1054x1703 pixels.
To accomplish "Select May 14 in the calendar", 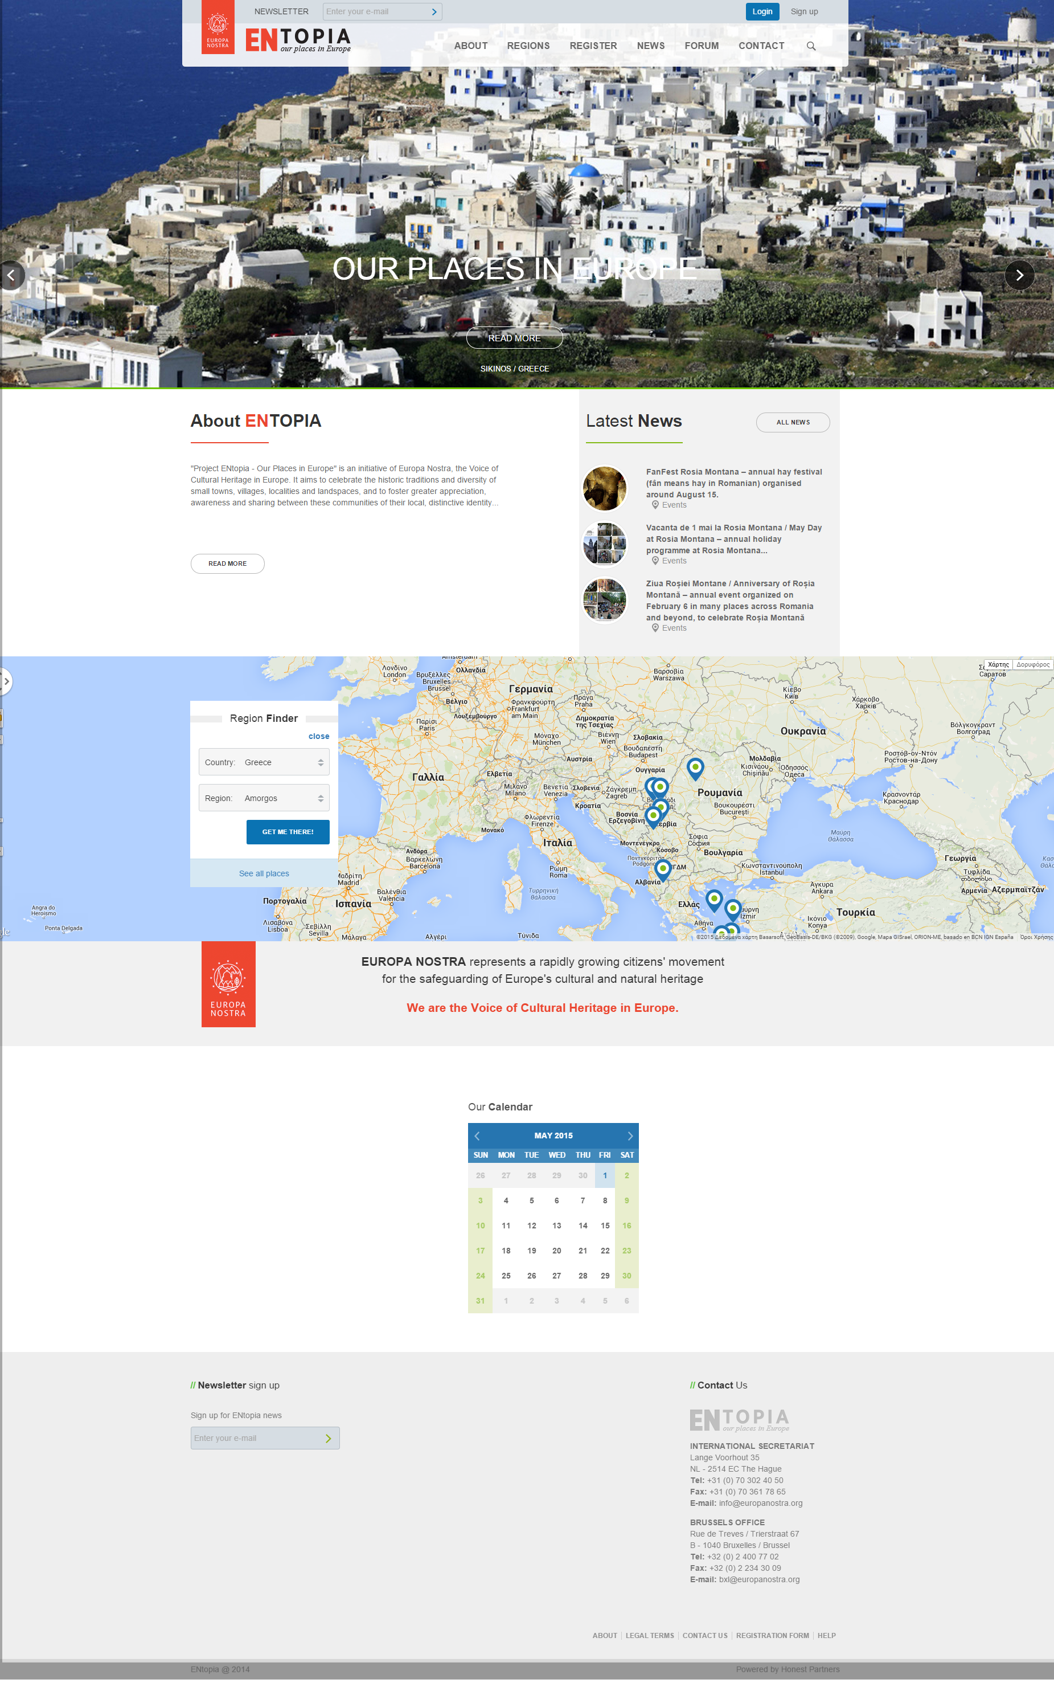I will coord(582,1226).
